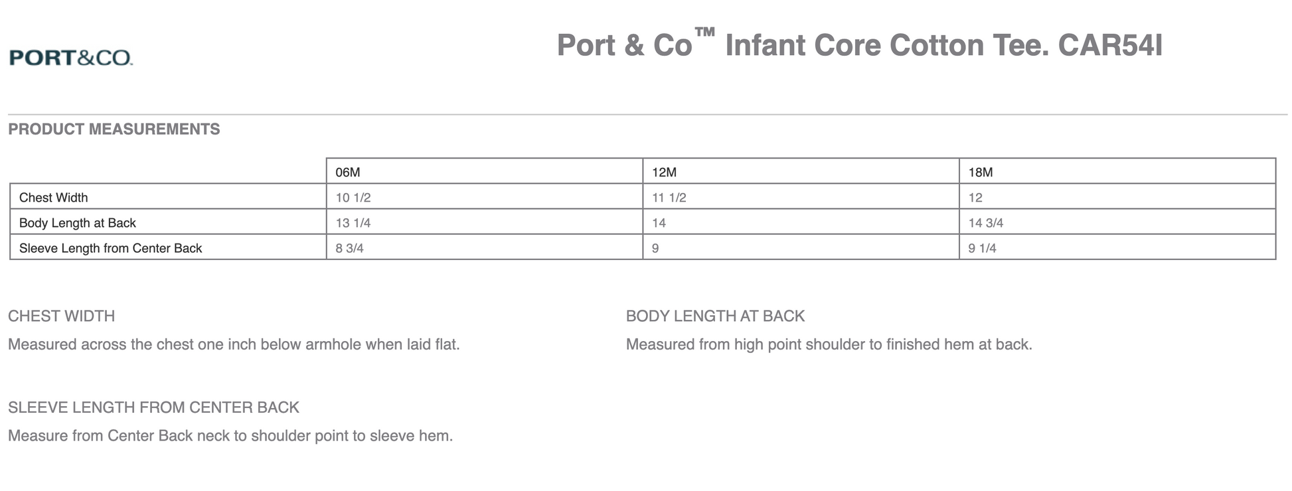Click the Infant Core Cotton Tee title
This screenshot has width=1292, height=491.
pyautogui.click(x=859, y=45)
